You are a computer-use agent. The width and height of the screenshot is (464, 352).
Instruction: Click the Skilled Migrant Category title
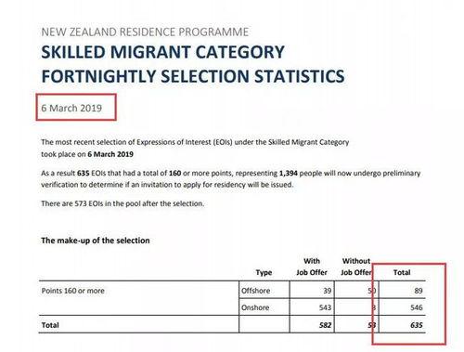point(162,52)
